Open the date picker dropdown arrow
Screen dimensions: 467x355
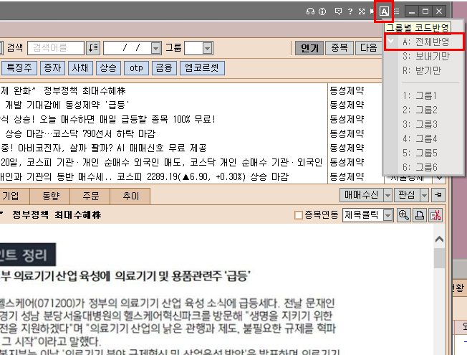(155, 48)
